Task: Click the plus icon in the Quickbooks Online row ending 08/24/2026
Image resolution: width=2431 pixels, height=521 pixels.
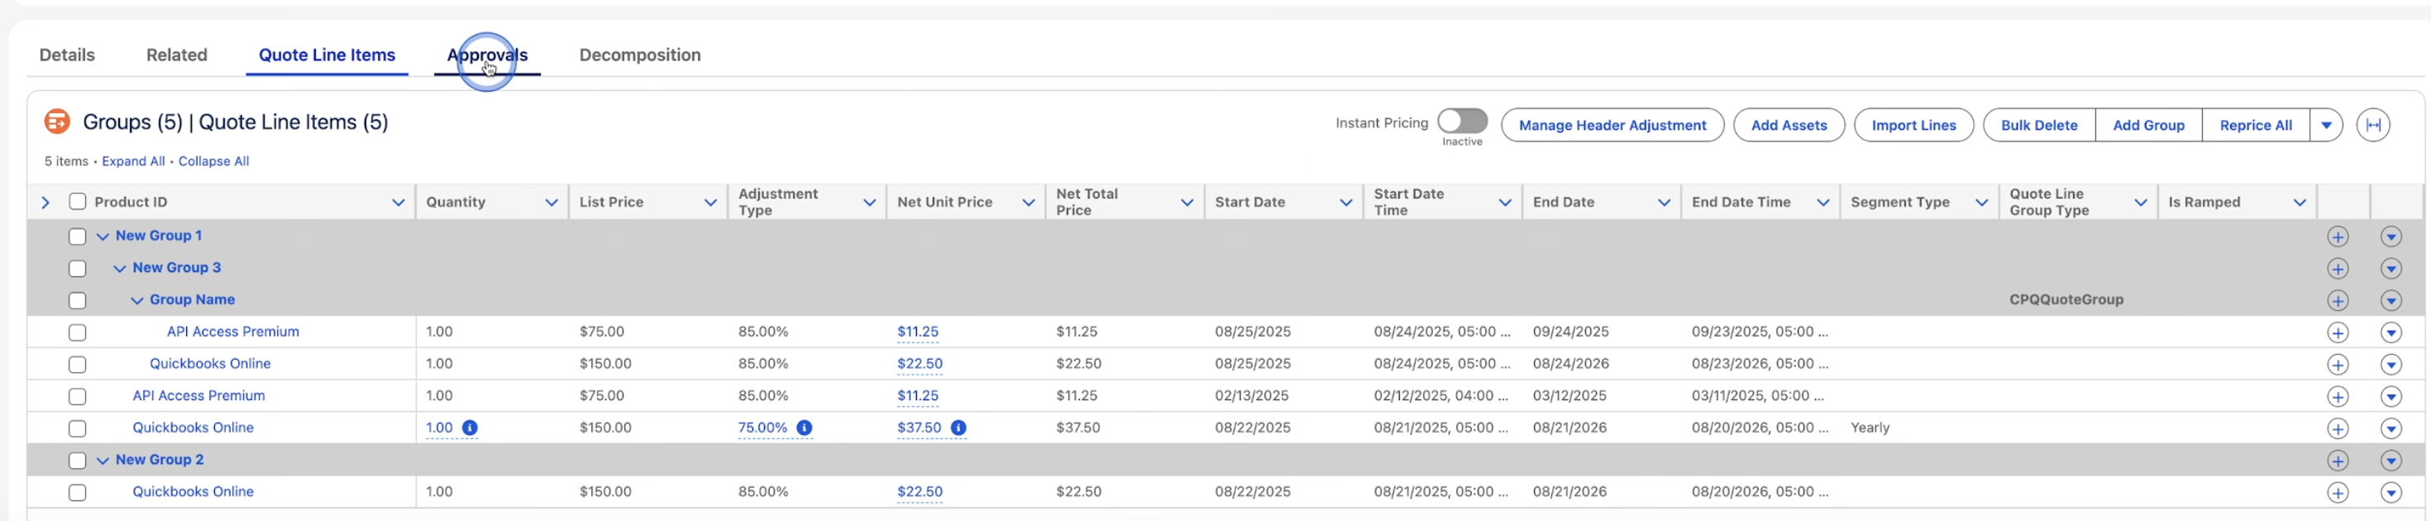Action: tap(2338, 365)
